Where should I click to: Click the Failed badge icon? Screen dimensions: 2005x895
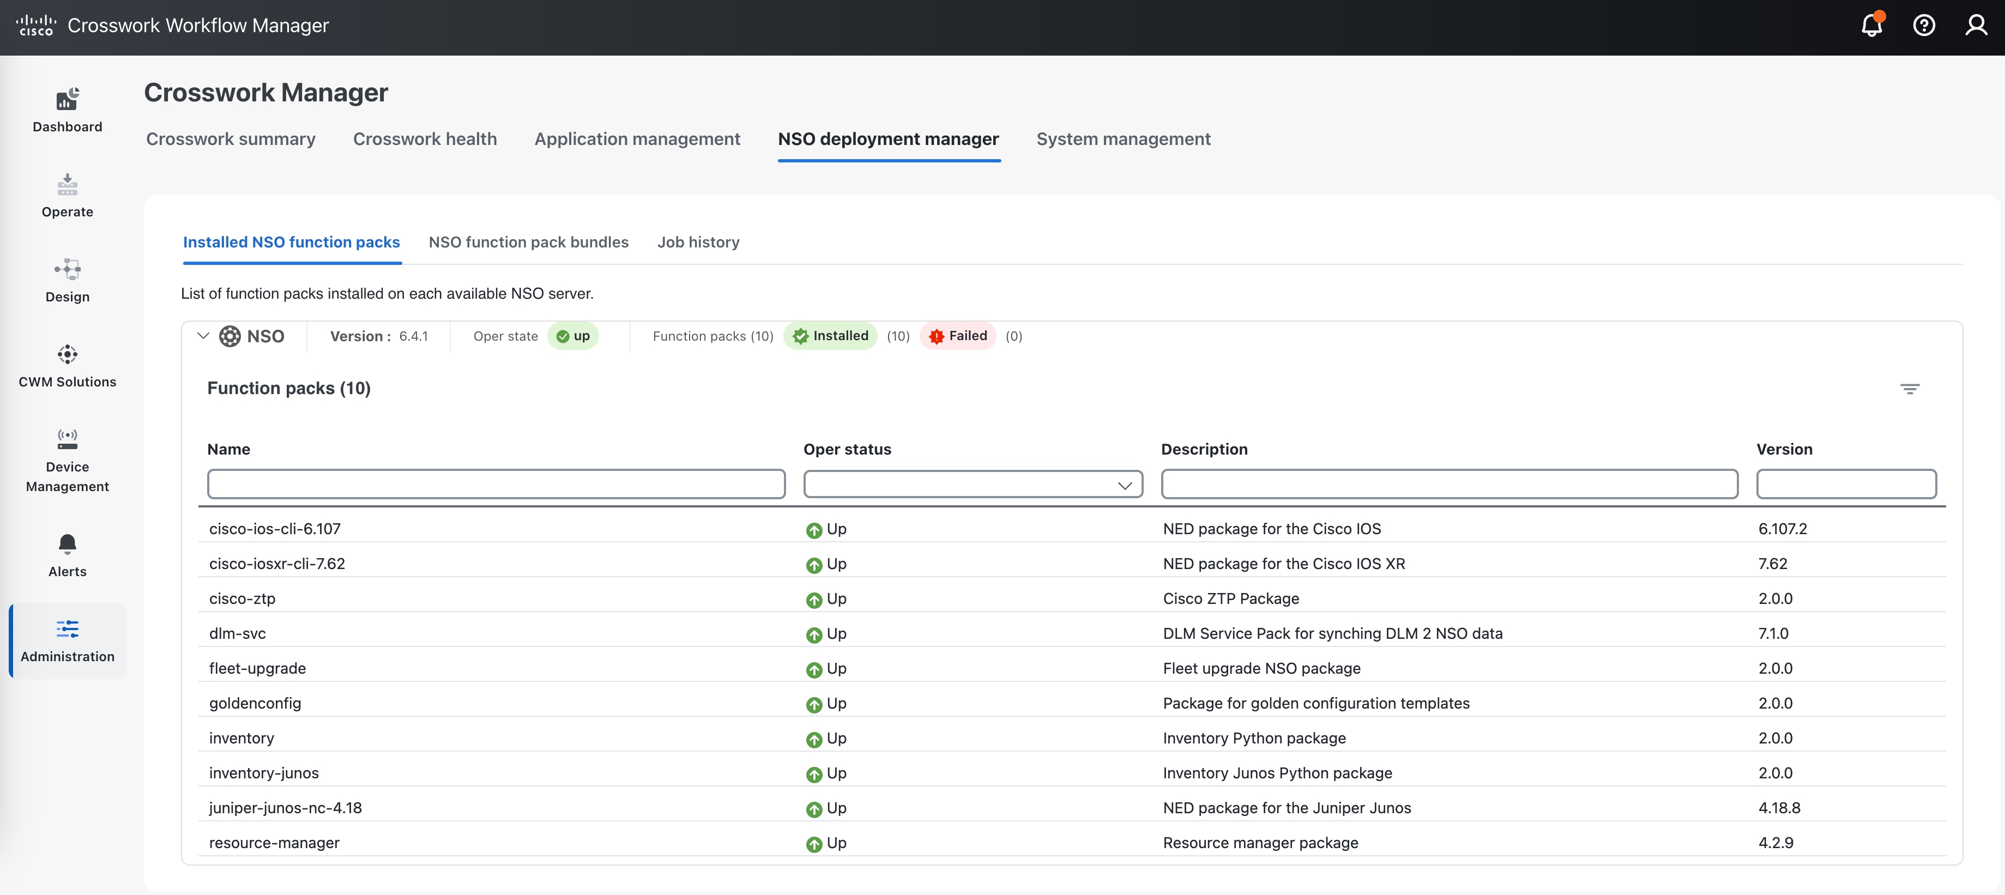pyautogui.click(x=937, y=336)
